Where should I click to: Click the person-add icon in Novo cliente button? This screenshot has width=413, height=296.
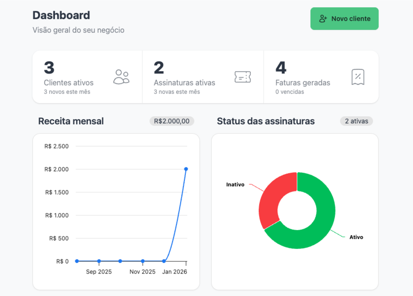[322, 19]
